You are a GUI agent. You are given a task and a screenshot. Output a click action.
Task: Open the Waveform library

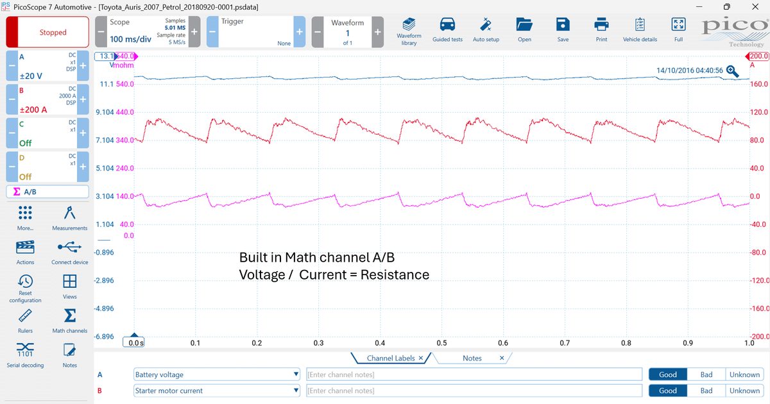coord(409,31)
